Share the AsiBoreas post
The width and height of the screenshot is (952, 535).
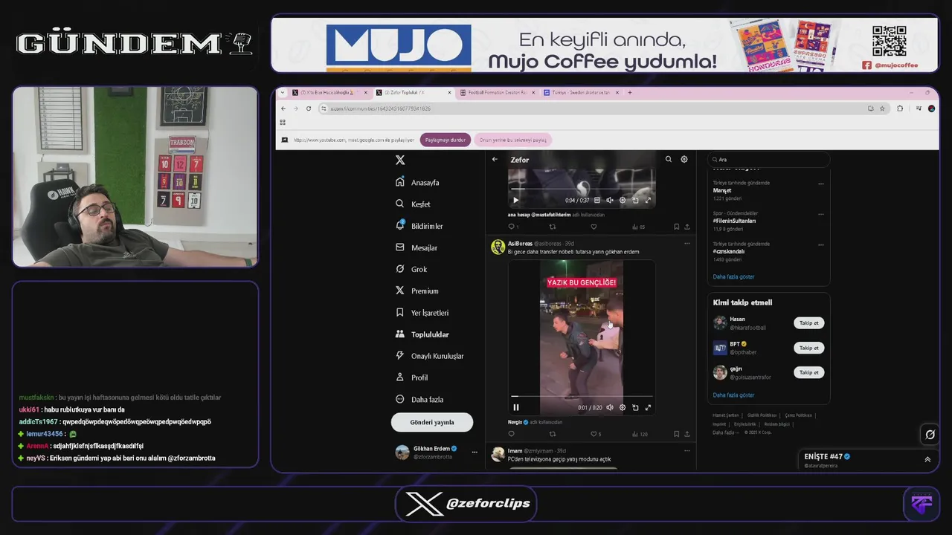pos(686,434)
